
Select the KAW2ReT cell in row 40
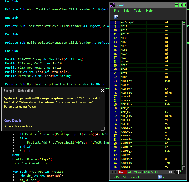[133, 147]
